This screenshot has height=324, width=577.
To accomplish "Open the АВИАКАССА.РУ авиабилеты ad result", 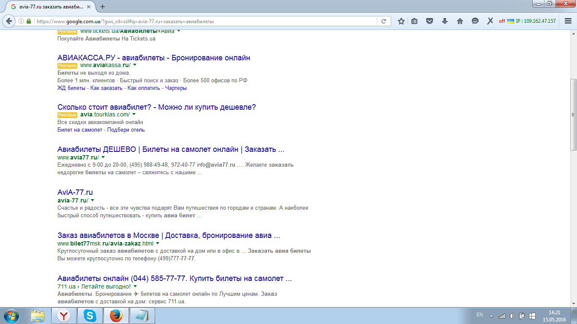I will [154, 58].
